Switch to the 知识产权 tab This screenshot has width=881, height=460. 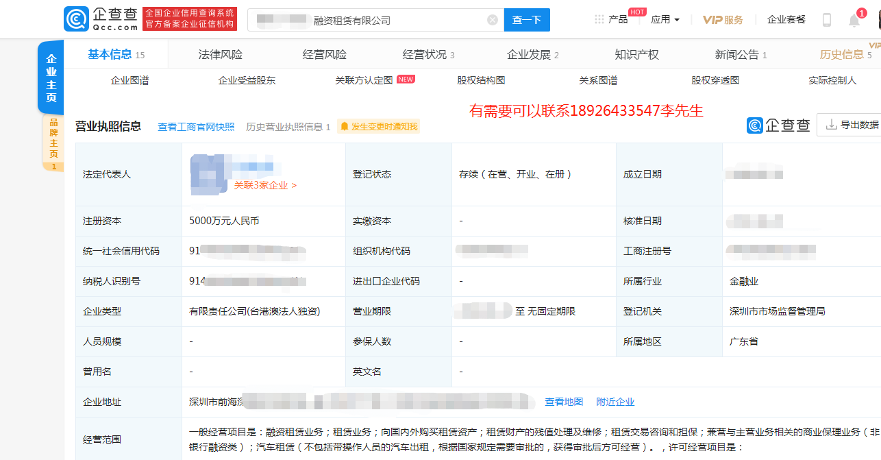coord(636,53)
